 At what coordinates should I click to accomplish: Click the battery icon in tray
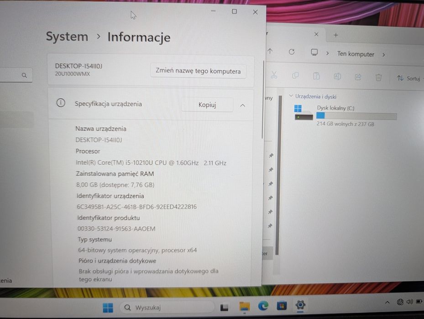click(x=419, y=301)
